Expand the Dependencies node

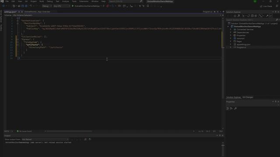(x=231, y=32)
